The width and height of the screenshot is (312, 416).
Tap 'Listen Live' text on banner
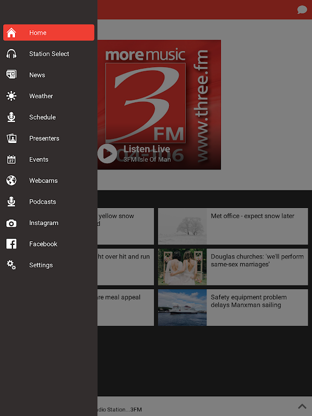(147, 149)
